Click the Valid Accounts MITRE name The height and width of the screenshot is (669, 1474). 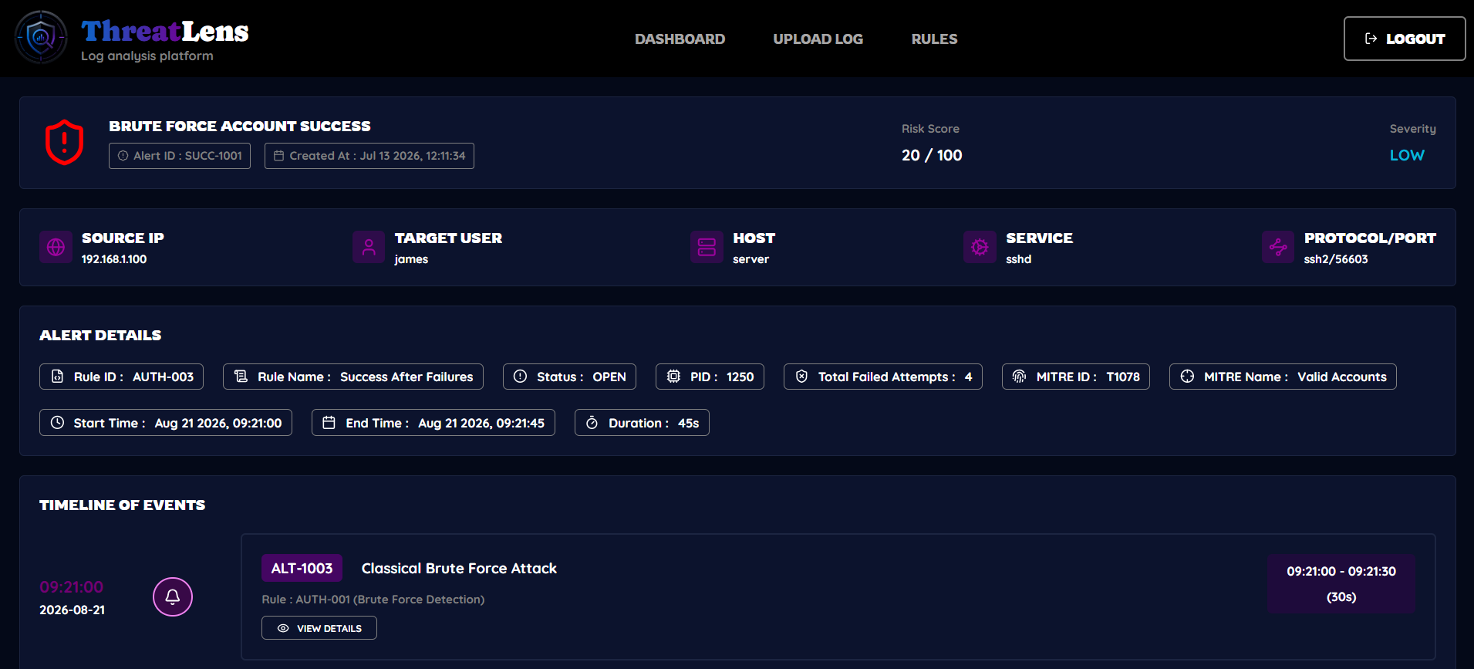(x=1342, y=377)
